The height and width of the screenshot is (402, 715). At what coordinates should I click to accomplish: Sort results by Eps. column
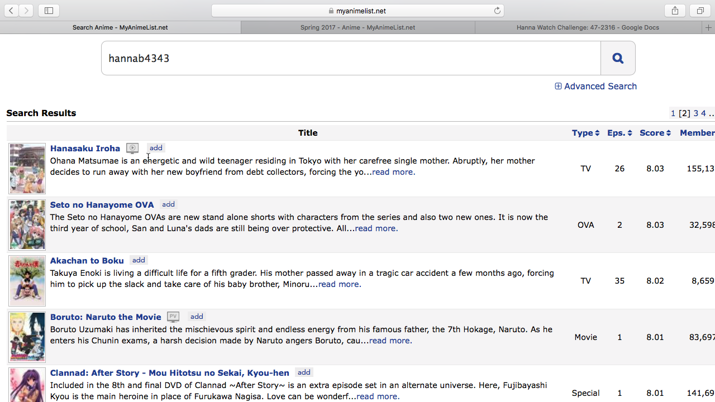(x=619, y=133)
